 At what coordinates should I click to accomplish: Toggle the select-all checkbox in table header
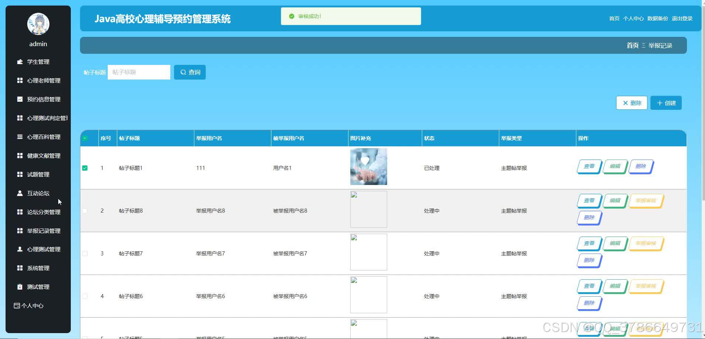tap(85, 138)
